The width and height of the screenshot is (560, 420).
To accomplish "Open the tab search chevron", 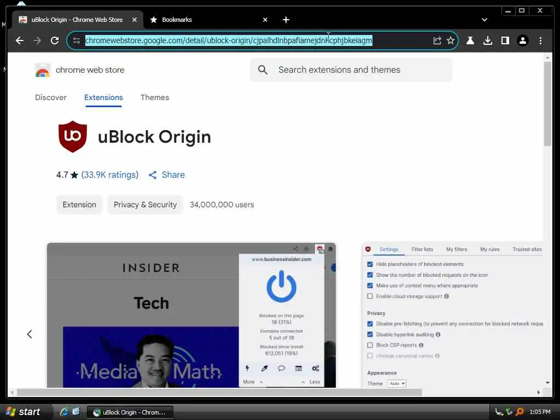I will point(485,20).
